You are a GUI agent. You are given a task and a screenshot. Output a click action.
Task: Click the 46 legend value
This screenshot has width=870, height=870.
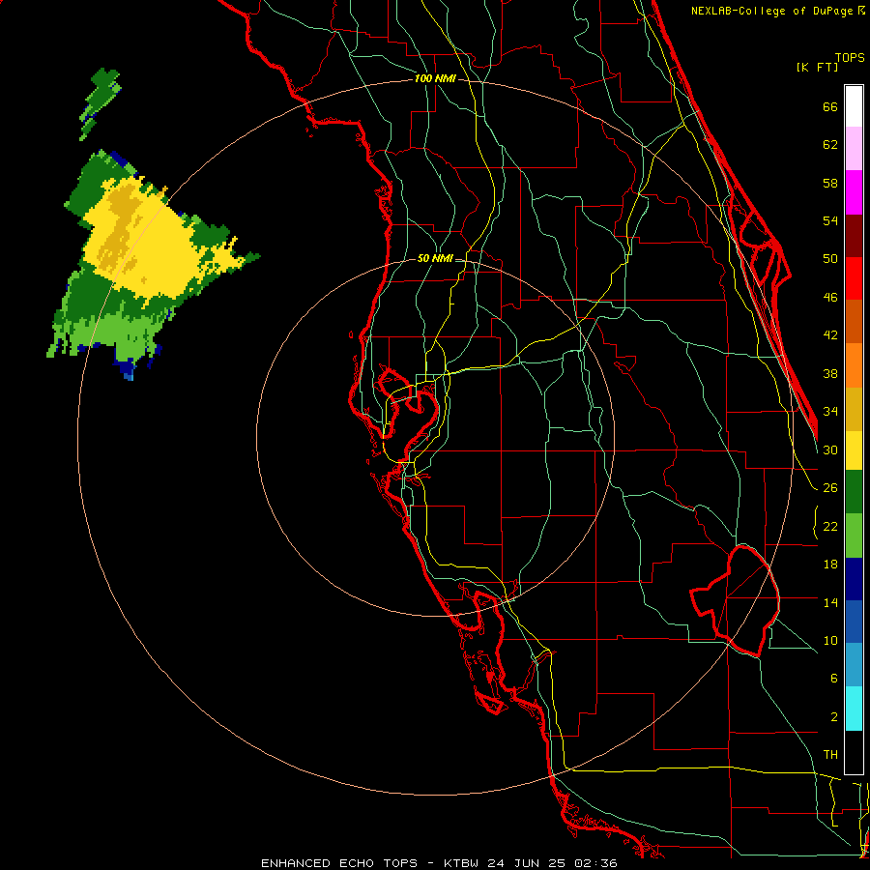pyautogui.click(x=830, y=298)
